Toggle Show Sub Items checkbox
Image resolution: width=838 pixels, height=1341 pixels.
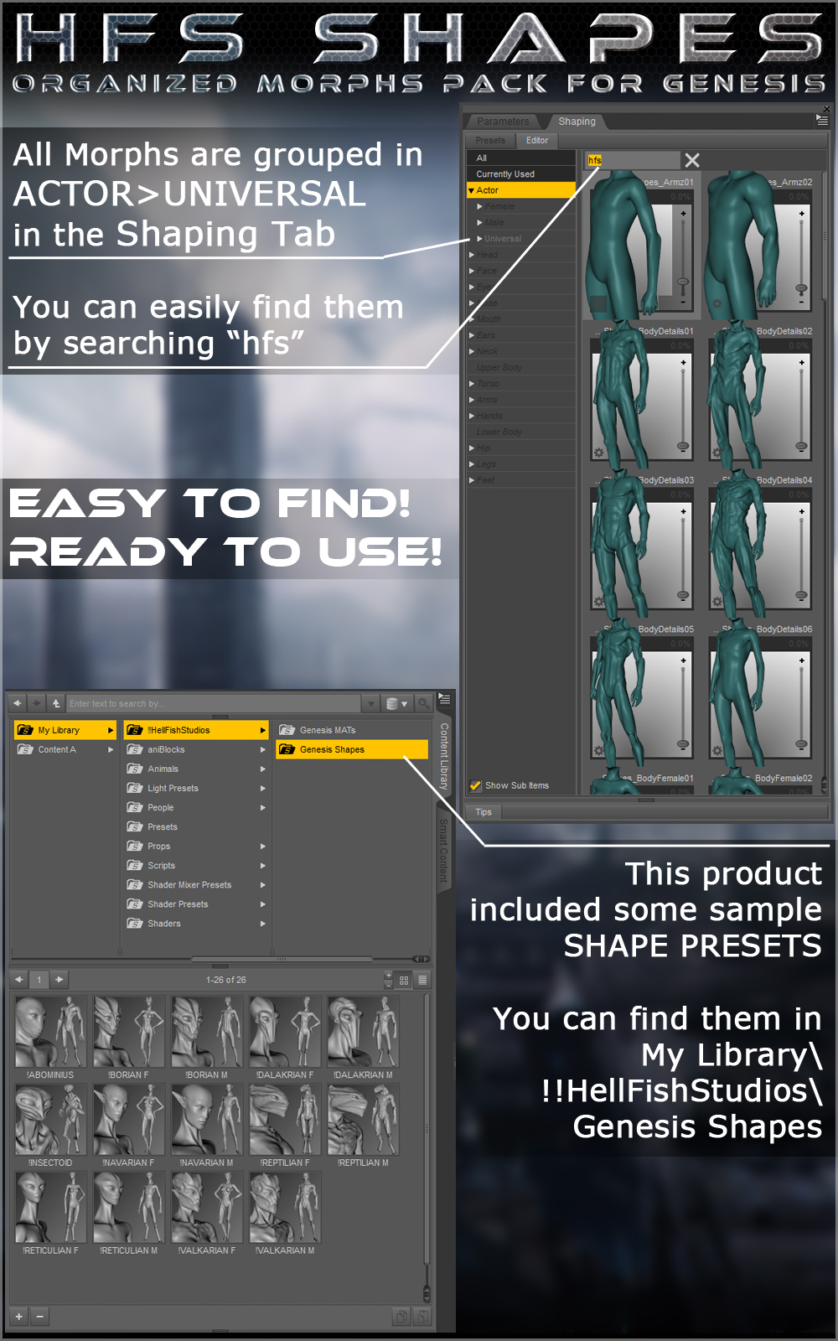point(475,785)
